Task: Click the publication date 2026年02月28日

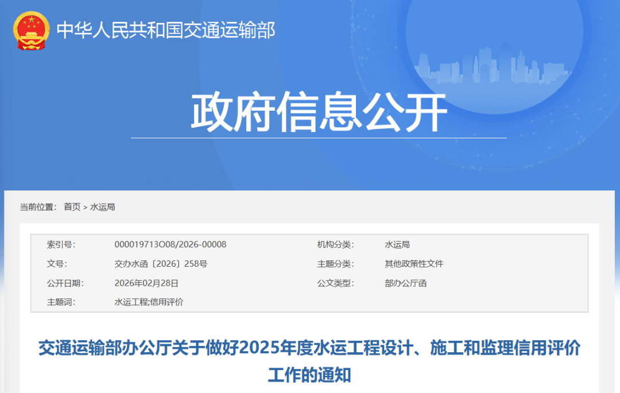Action: [x=146, y=283]
